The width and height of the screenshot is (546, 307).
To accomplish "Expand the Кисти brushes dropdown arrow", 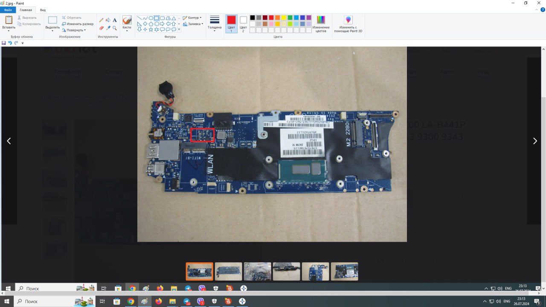I will click(x=127, y=30).
